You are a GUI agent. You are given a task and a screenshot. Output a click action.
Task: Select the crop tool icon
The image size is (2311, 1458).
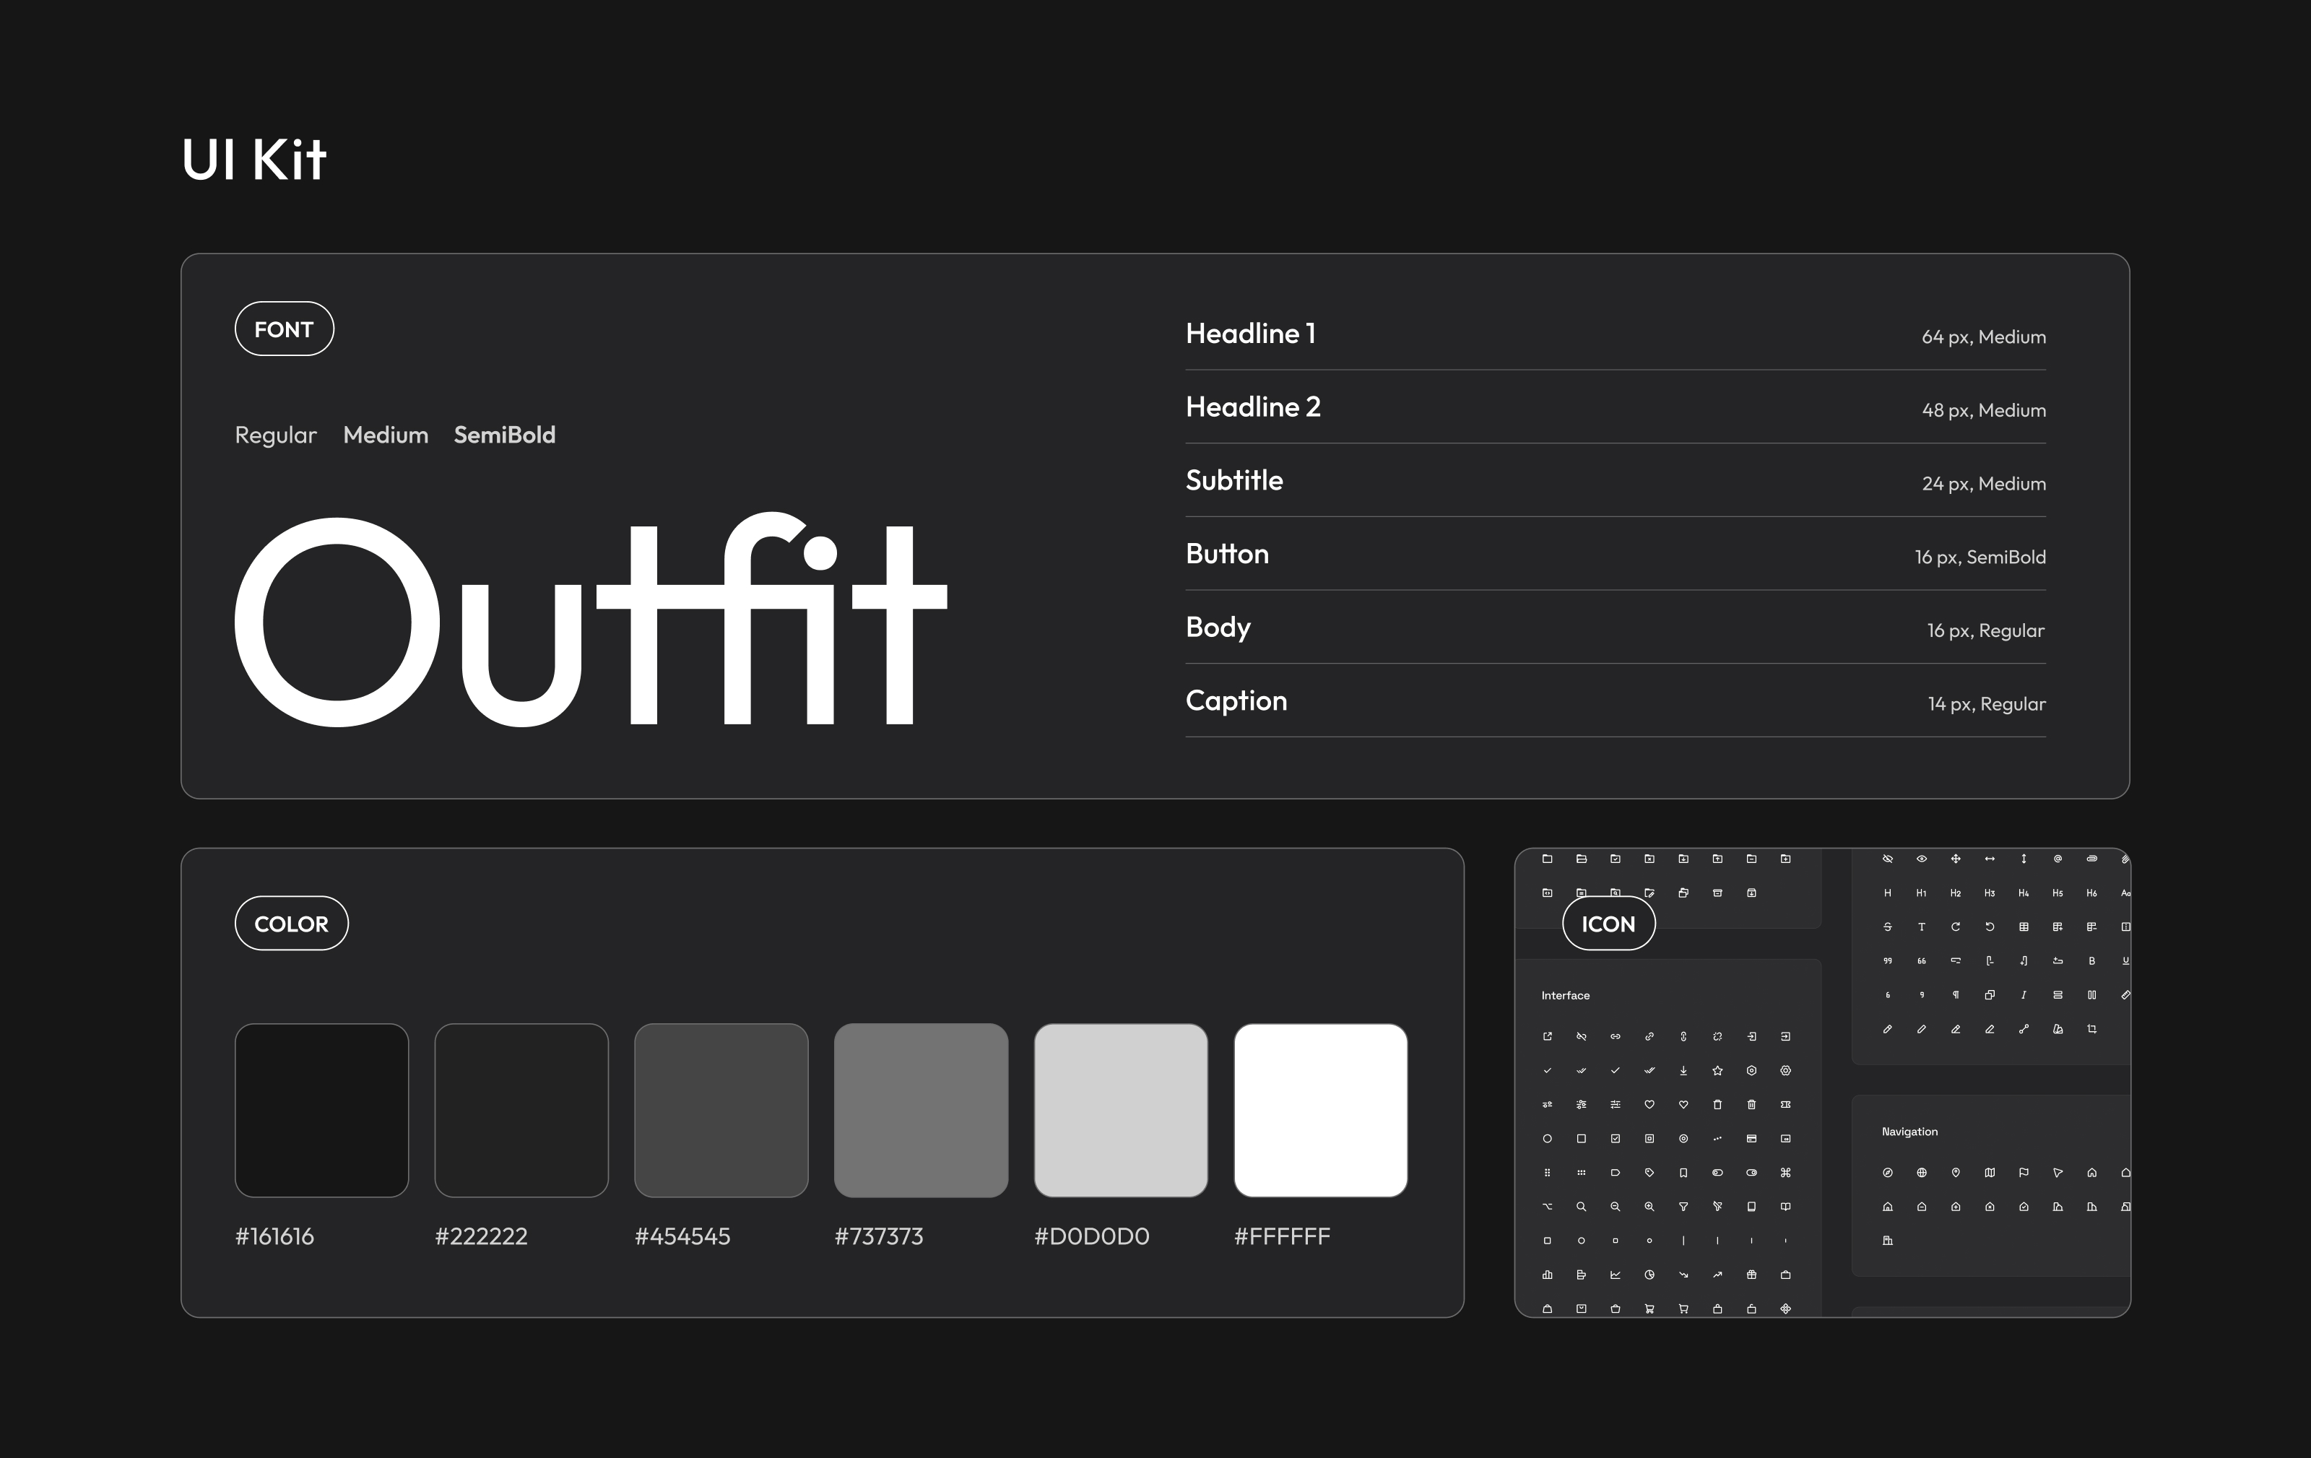pos(2091,1029)
